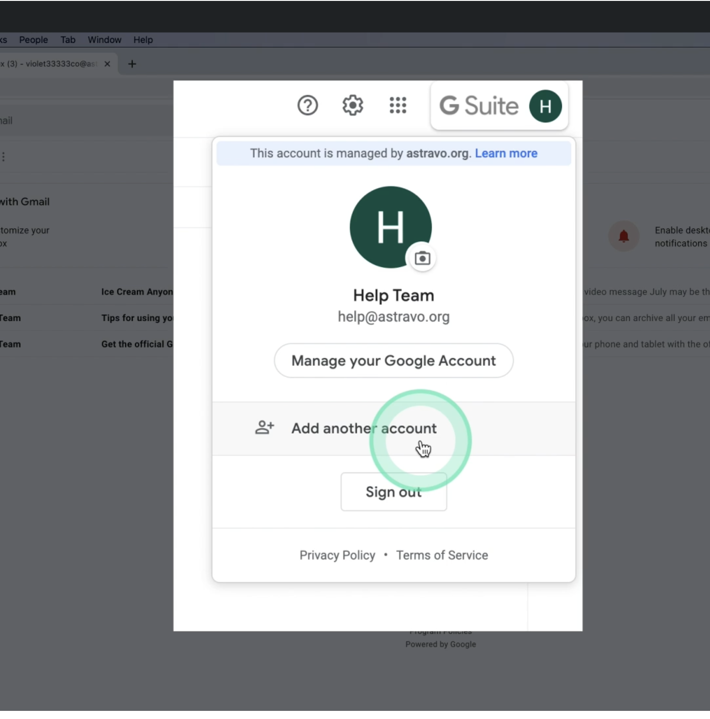The width and height of the screenshot is (710, 719).
Task: Open the Settings gear icon
Action: click(353, 106)
